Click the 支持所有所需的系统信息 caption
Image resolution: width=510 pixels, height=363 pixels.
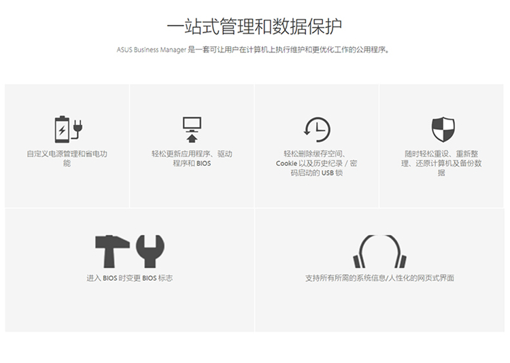point(379,278)
